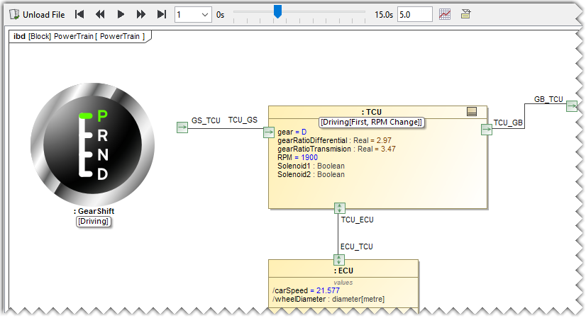
Task: Click the TCU_GS port on TCU block
Action: 269,132
